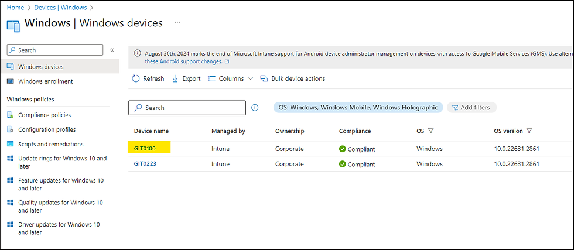The width and height of the screenshot is (574, 250).
Task: Click Windows OS cell in GIT0223 row
Action: (429, 164)
